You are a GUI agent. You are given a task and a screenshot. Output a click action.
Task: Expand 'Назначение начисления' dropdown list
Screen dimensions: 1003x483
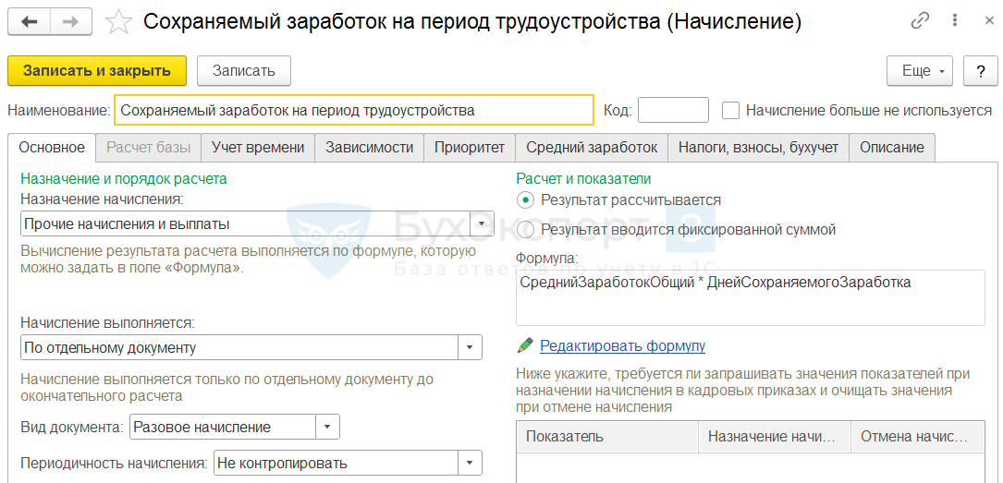tap(481, 223)
